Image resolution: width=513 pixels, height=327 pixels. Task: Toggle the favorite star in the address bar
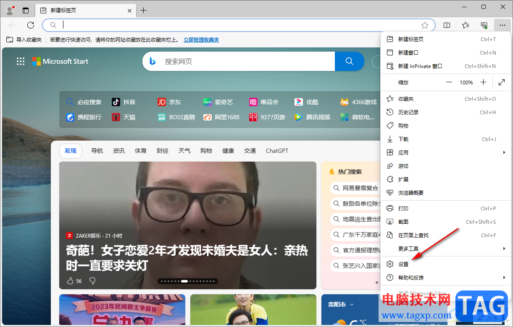425,25
